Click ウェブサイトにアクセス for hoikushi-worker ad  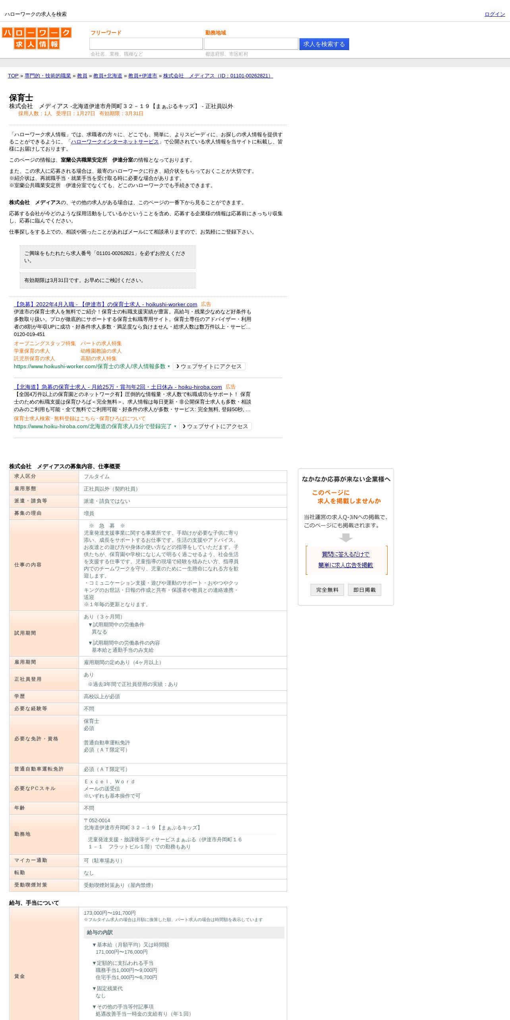209,367
